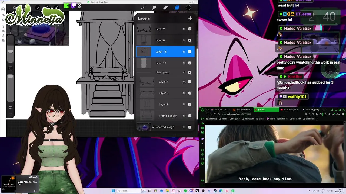Click the netflix.com address bar

(237, 114)
